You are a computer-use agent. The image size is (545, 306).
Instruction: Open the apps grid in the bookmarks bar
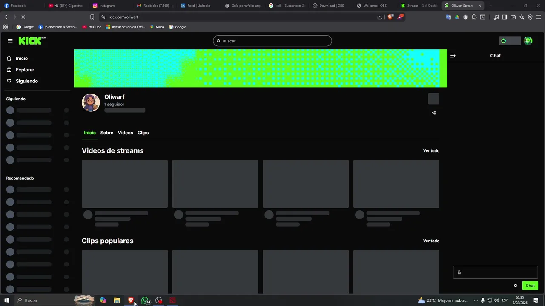[x=6, y=27]
